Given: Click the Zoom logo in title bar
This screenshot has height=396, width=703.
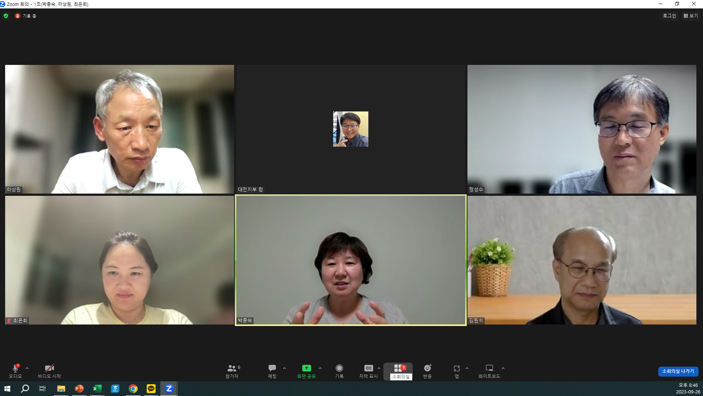Looking at the screenshot, I should 3,4.
